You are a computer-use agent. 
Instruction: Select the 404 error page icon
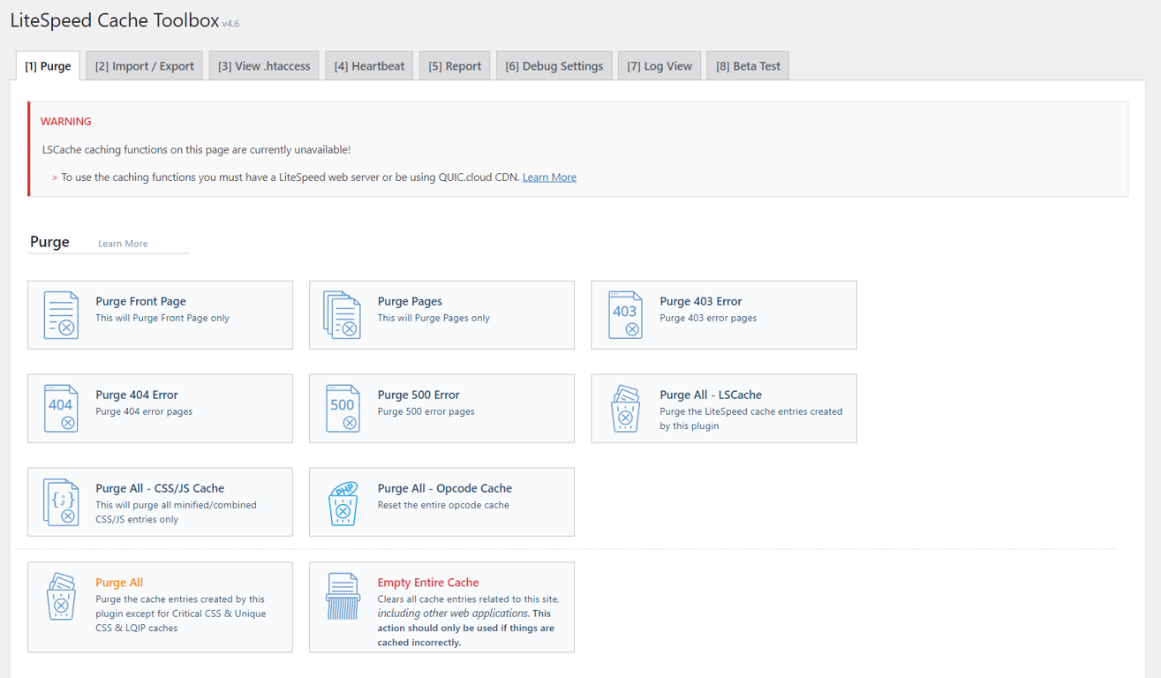62,408
